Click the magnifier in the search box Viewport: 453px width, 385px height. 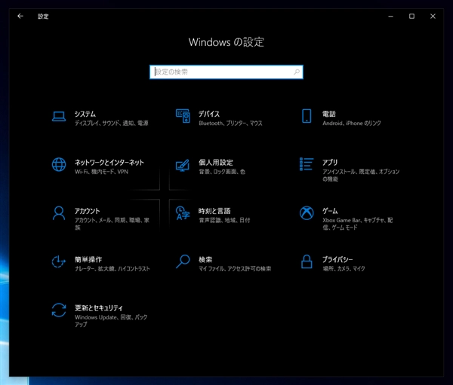[x=297, y=72]
